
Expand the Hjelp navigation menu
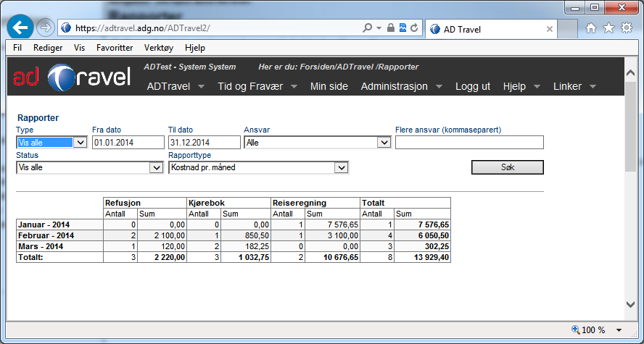pos(521,86)
